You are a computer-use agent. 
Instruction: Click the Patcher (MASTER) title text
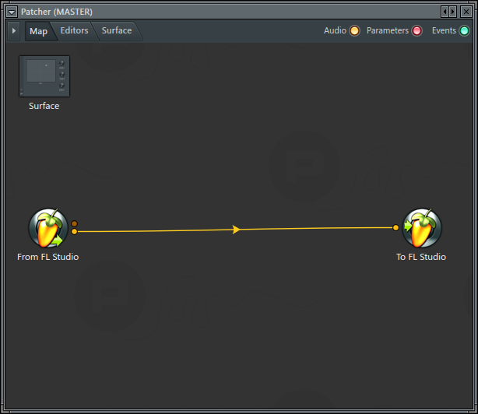click(57, 12)
